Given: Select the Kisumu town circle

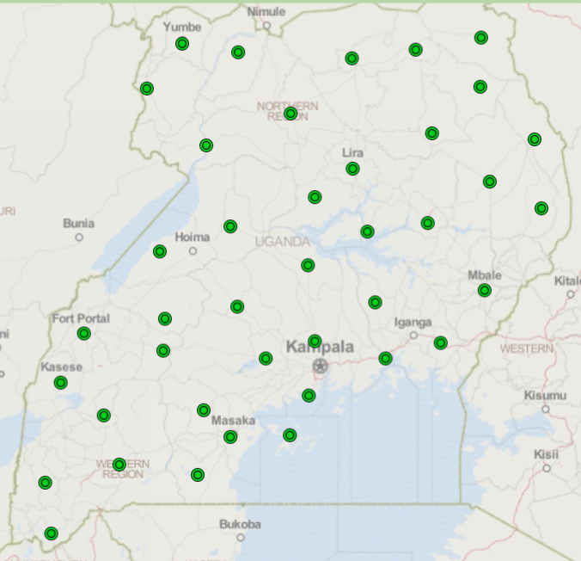Looking at the screenshot, I should 546,410.
